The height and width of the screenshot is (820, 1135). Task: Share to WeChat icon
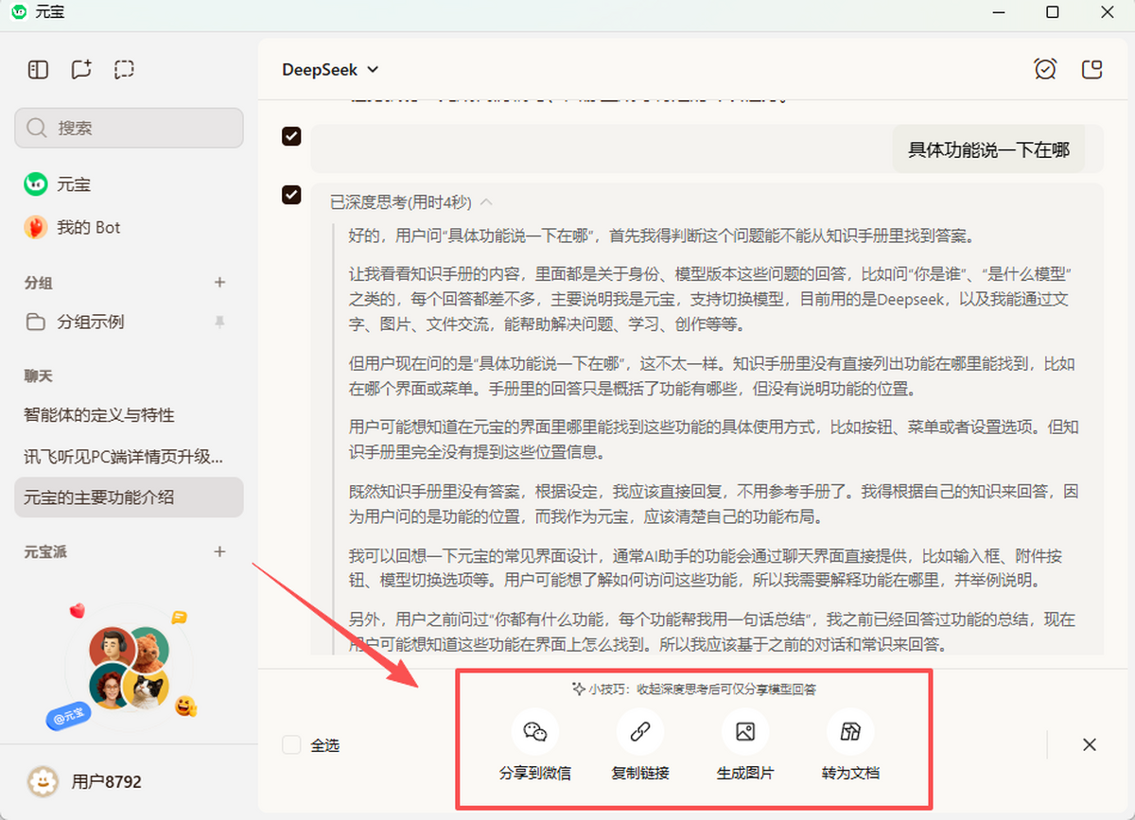(x=535, y=732)
